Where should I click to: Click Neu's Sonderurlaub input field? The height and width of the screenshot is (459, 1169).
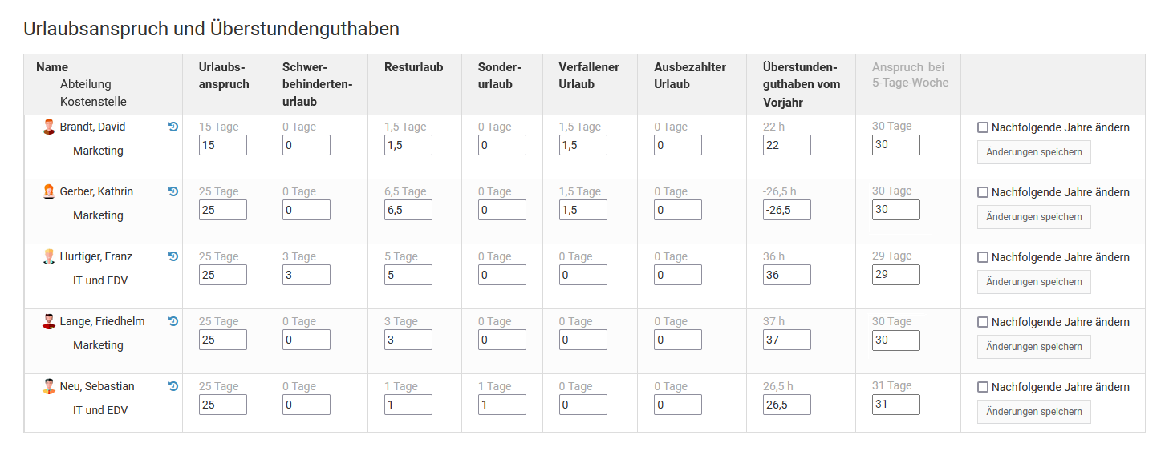pyautogui.click(x=502, y=405)
